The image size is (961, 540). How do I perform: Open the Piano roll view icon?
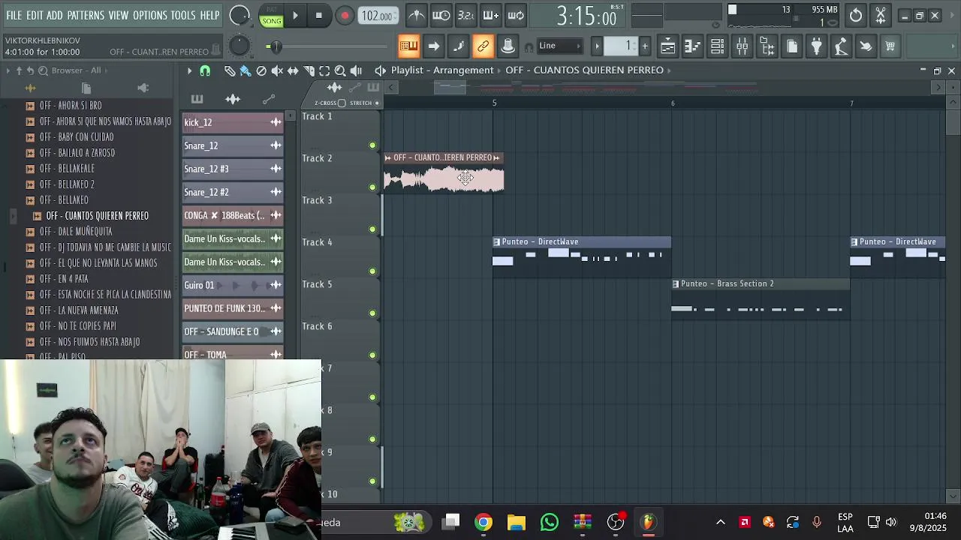pyautogui.click(x=692, y=46)
